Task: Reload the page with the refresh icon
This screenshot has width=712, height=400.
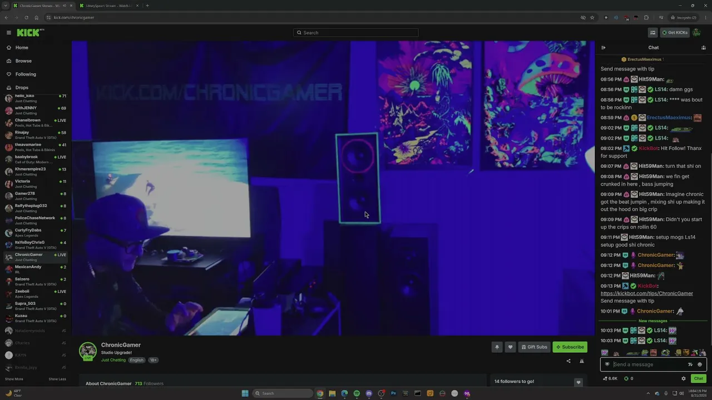Action: tap(26, 17)
